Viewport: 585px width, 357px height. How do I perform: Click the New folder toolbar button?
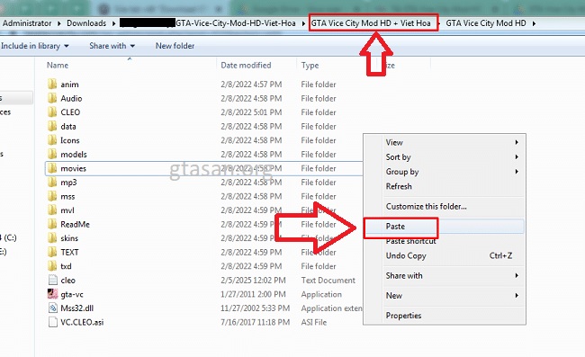pos(175,46)
